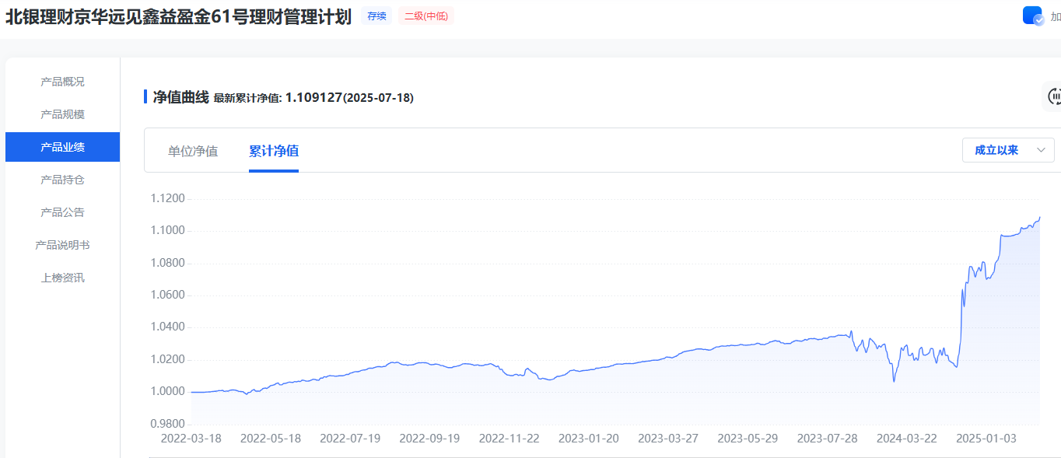The height and width of the screenshot is (458, 1061).
Task: Click the 净值曲线 section heading
Action: [x=180, y=96]
